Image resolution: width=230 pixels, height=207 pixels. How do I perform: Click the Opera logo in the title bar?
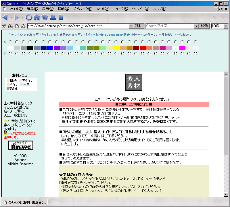tap(4, 3)
